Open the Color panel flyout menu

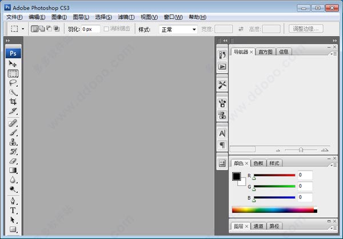point(334,165)
